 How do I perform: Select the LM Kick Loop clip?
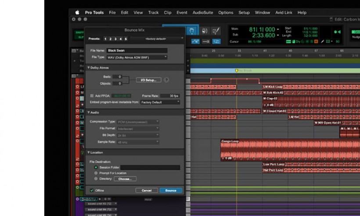click(x=311, y=87)
